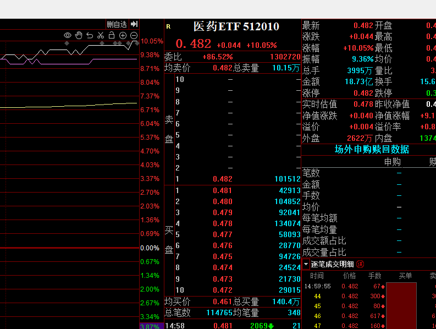Click the 10.05% axis label
Viewport: 436px width, 329px height.
point(152,41)
